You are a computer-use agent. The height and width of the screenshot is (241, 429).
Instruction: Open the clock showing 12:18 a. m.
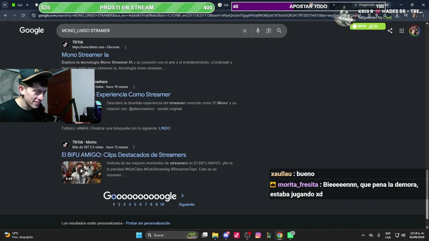tap(417, 235)
